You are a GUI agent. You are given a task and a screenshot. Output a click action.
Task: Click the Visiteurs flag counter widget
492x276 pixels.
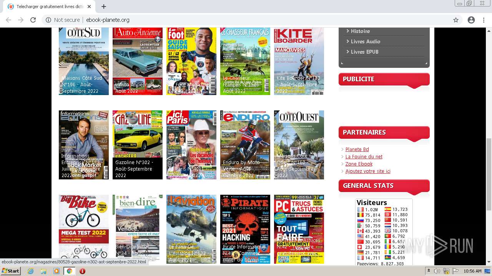384,232
